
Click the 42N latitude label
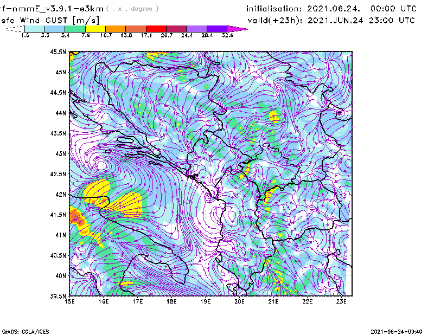click(61, 194)
